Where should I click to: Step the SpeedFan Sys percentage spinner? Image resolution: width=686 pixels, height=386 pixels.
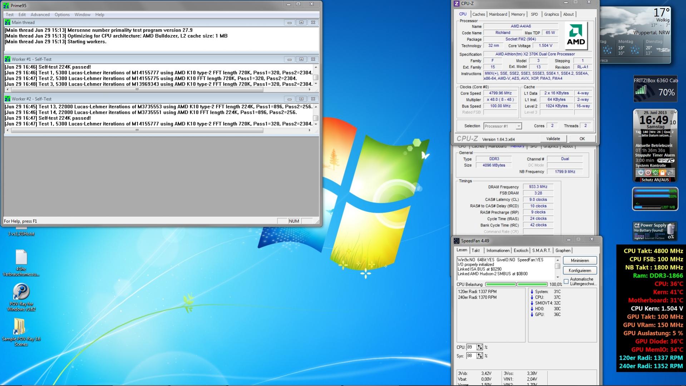pyautogui.click(x=480, y=356)
